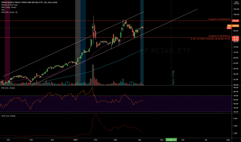Select Support & Resistance text near 83.00 line
The height and width of the screenshot is (142, 241).
point(220,36)
